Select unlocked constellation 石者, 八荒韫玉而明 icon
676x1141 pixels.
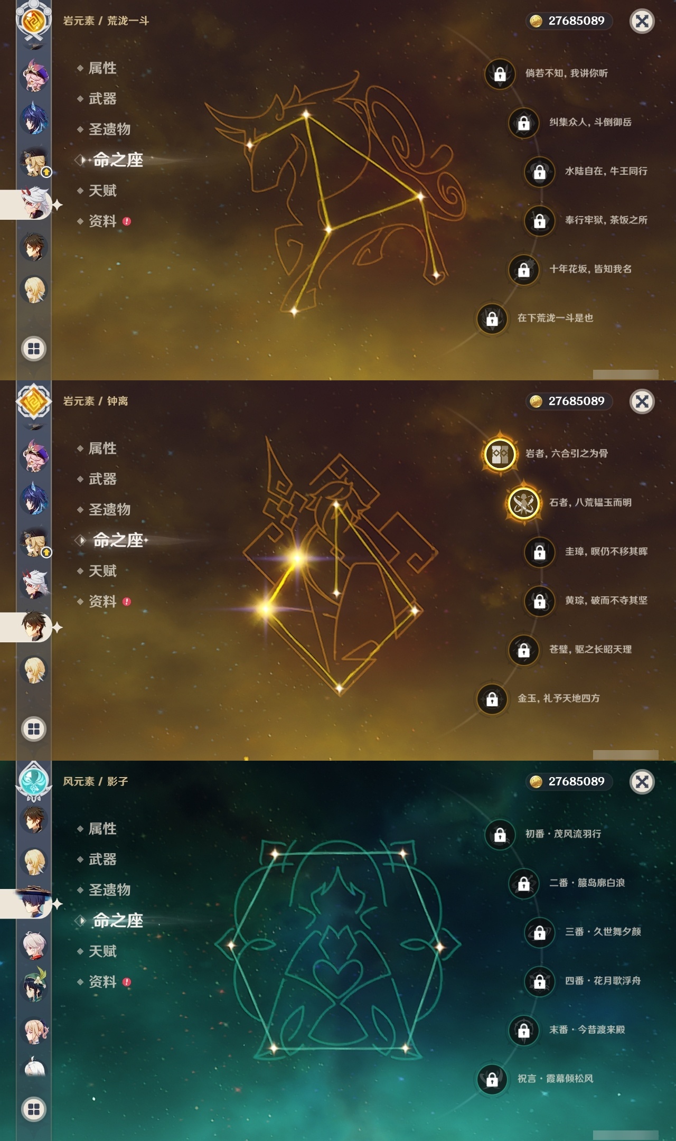(x=523, y=502)
